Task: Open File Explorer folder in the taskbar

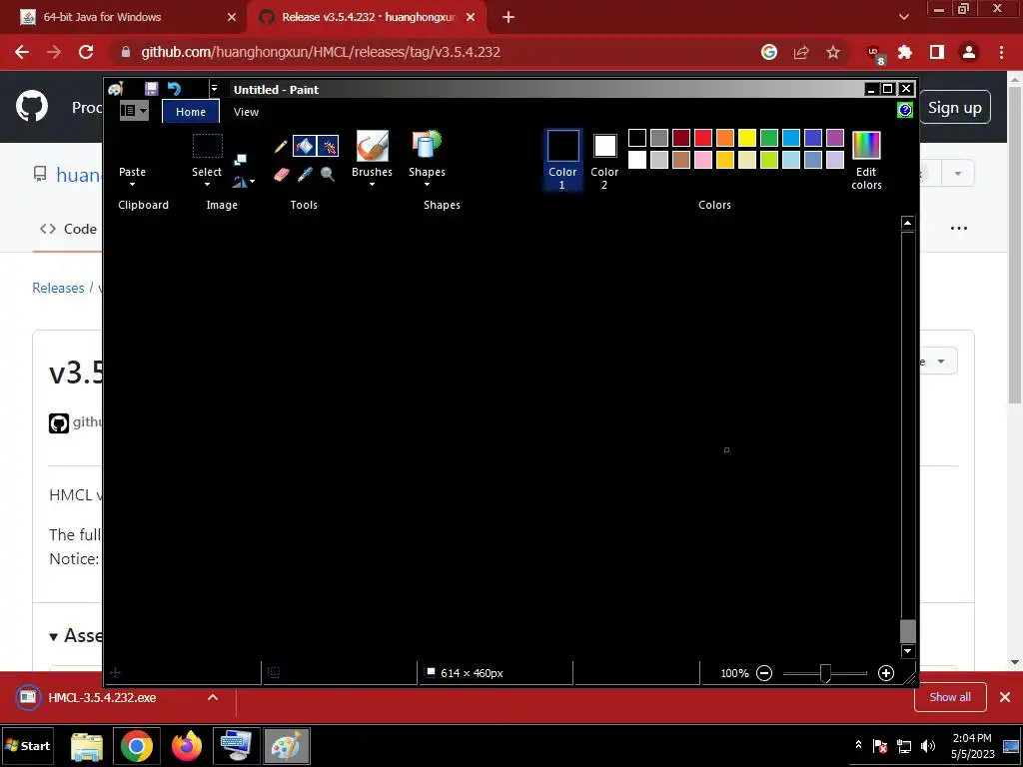Action: (x=87, y=746)
